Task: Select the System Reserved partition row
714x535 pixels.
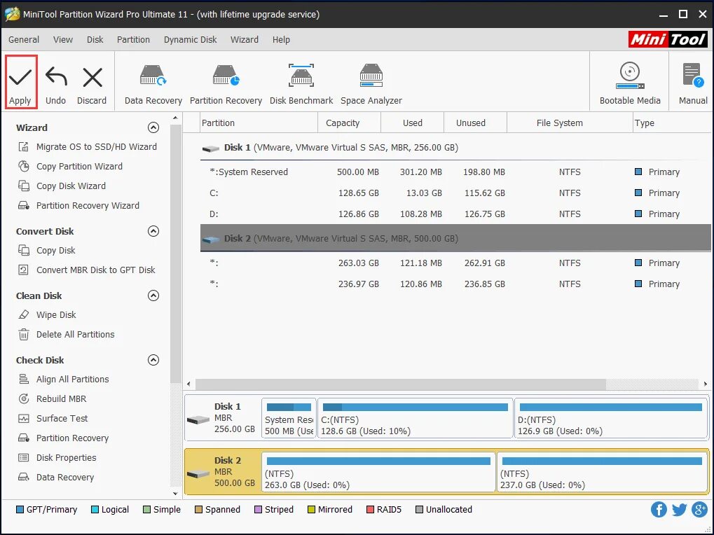Action: (x=455, y=172)
